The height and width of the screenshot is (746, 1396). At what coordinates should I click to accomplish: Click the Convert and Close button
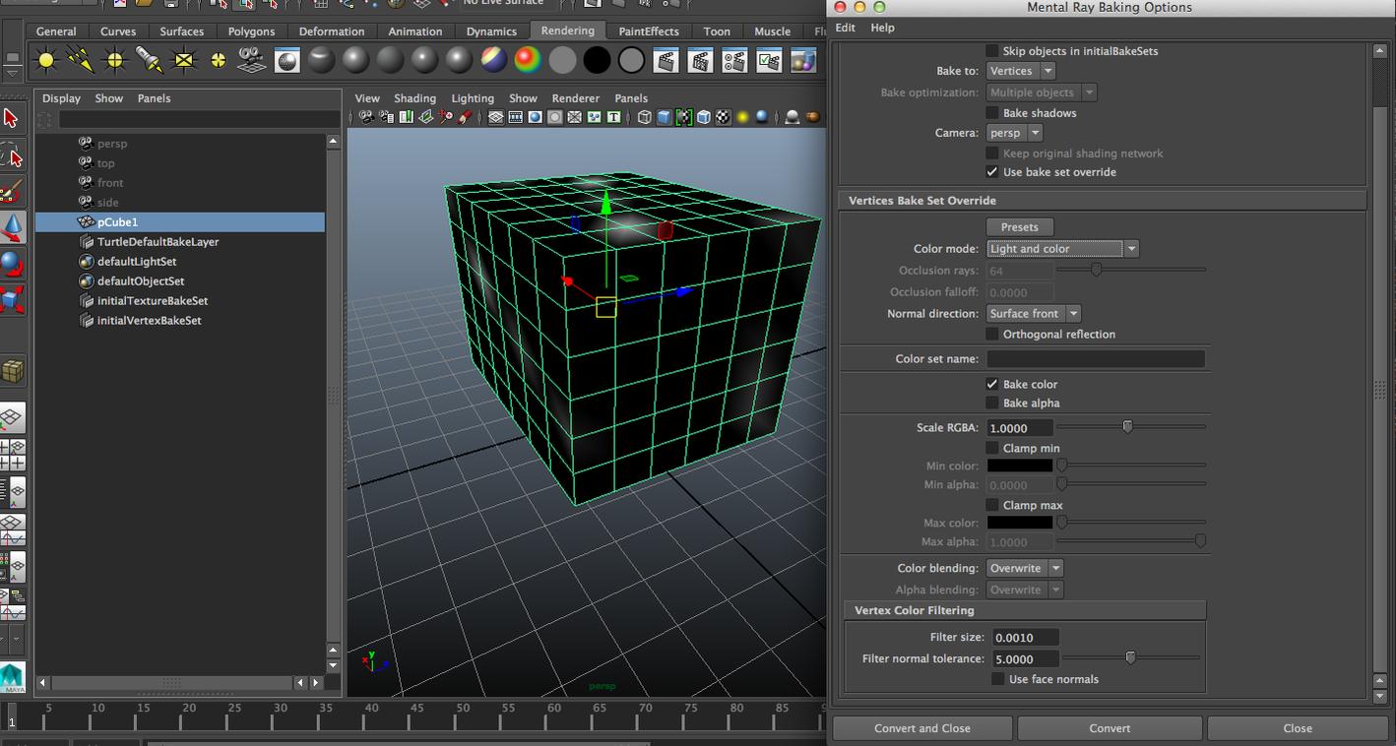coord(921,728)
